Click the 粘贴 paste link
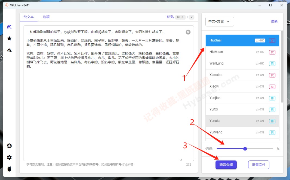Image resolution: width=290 pixels, height=180 pixels. coord(170,17)
